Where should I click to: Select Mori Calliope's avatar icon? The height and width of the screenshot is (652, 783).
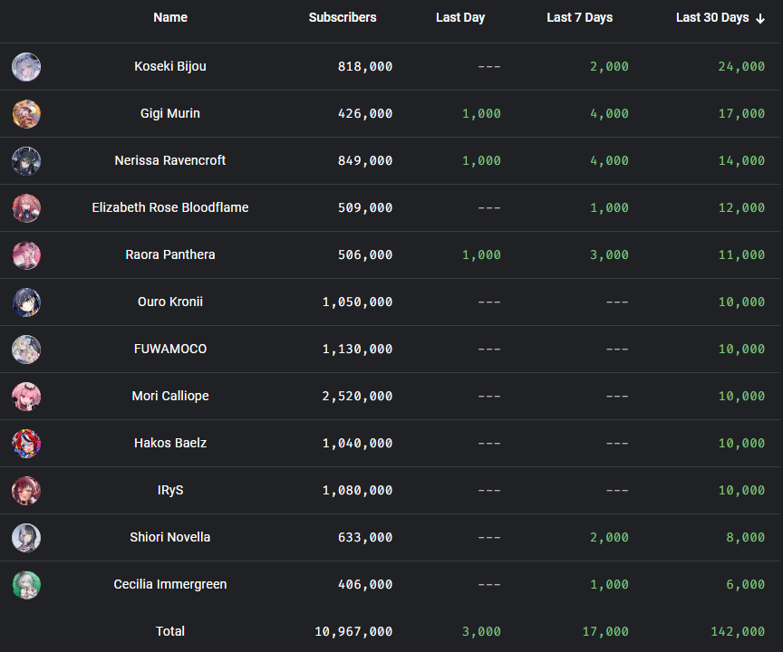[26, 397]
